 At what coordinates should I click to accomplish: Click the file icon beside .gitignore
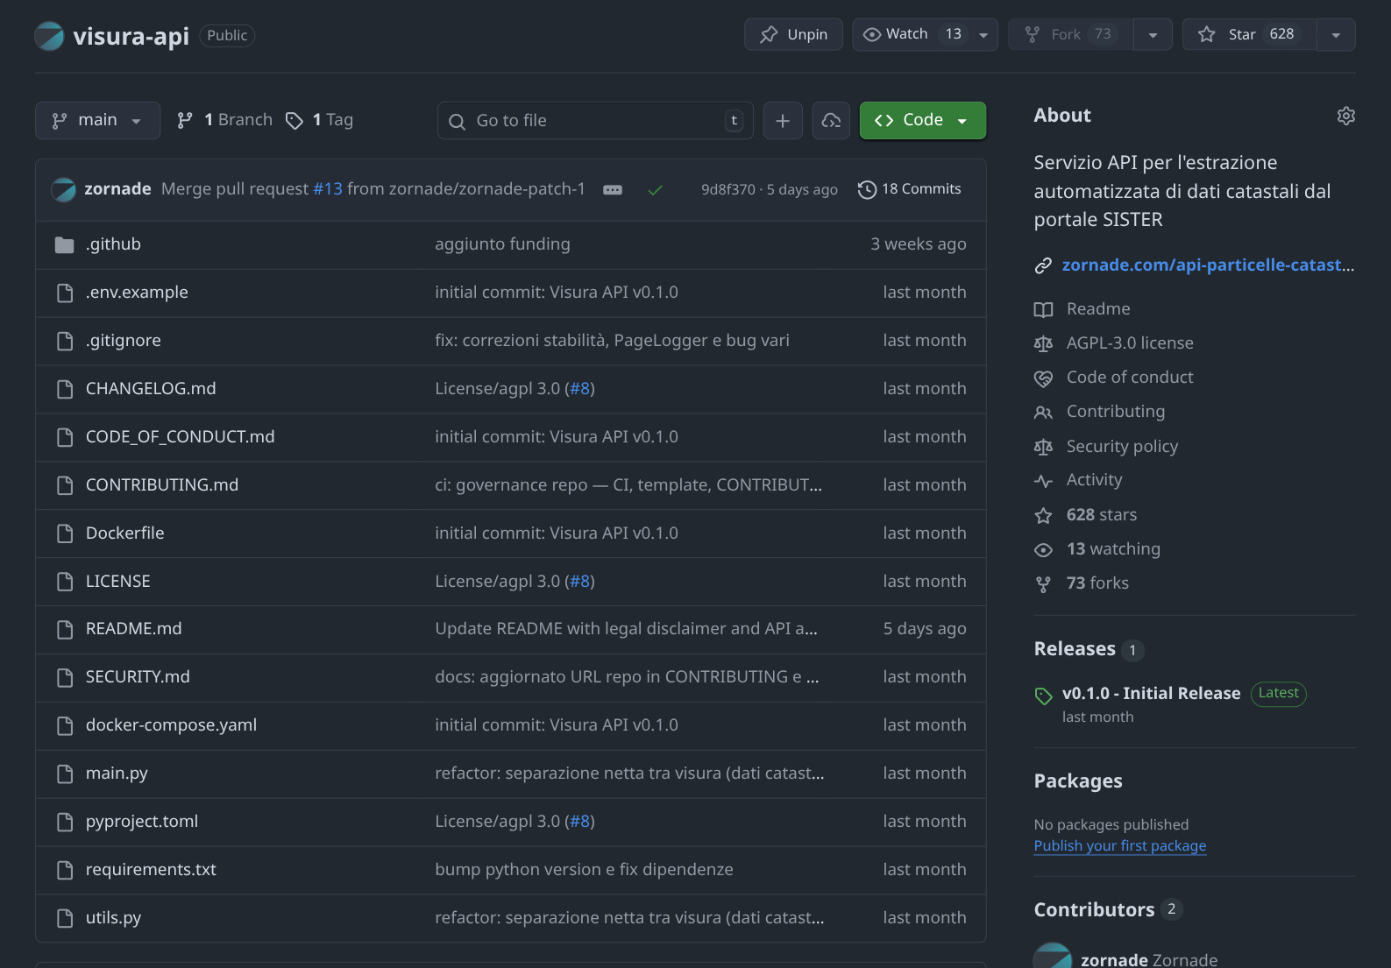(x=64, y=341)
